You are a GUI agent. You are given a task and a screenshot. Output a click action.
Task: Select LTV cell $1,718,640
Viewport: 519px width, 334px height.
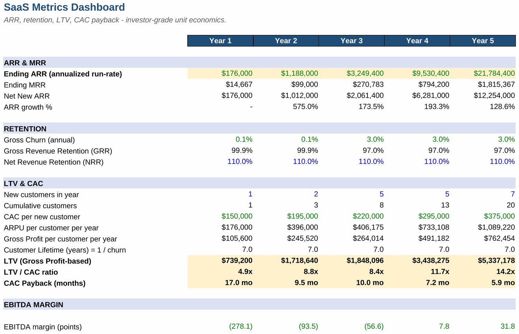pos(286,260)
